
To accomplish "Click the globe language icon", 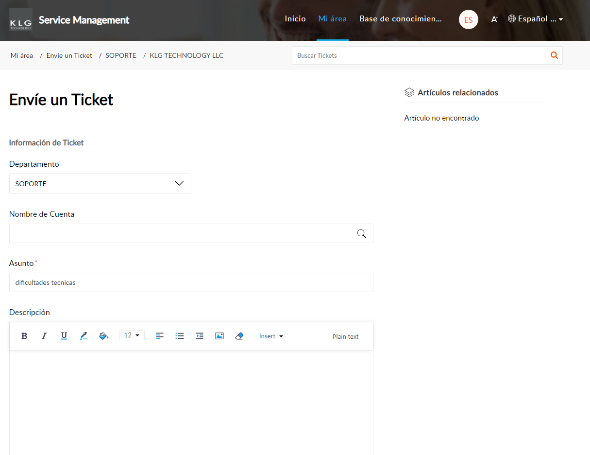I will point(512,18).
